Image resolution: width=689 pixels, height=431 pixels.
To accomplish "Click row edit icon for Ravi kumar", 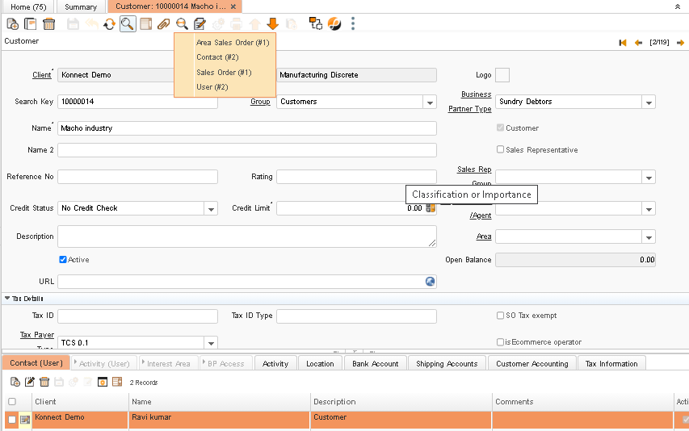I will (x=25, y=420).
